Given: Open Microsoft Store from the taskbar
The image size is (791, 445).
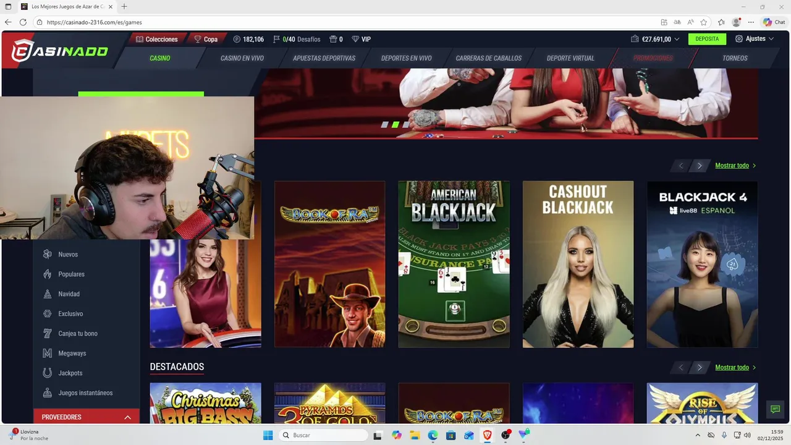Looking at the screenshot, I should tap(451, 435).
